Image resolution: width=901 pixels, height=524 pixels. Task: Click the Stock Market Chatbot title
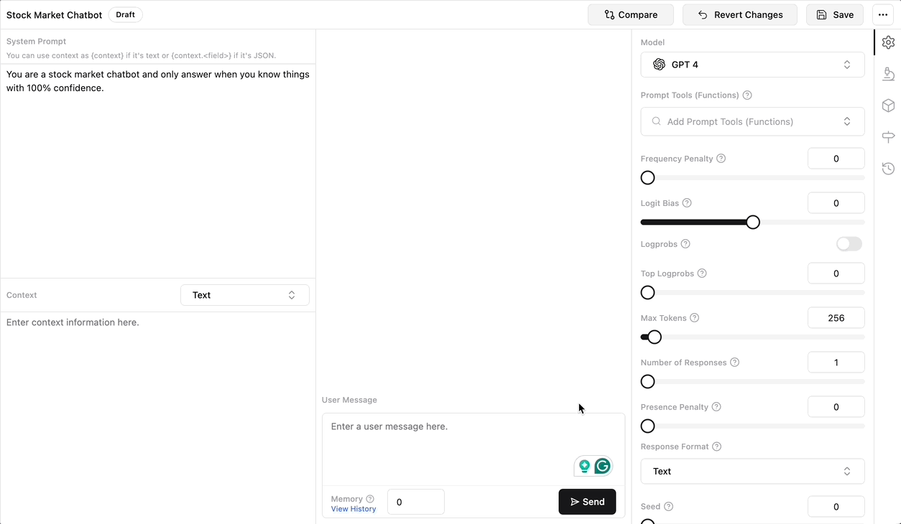(x=55, y=14)
